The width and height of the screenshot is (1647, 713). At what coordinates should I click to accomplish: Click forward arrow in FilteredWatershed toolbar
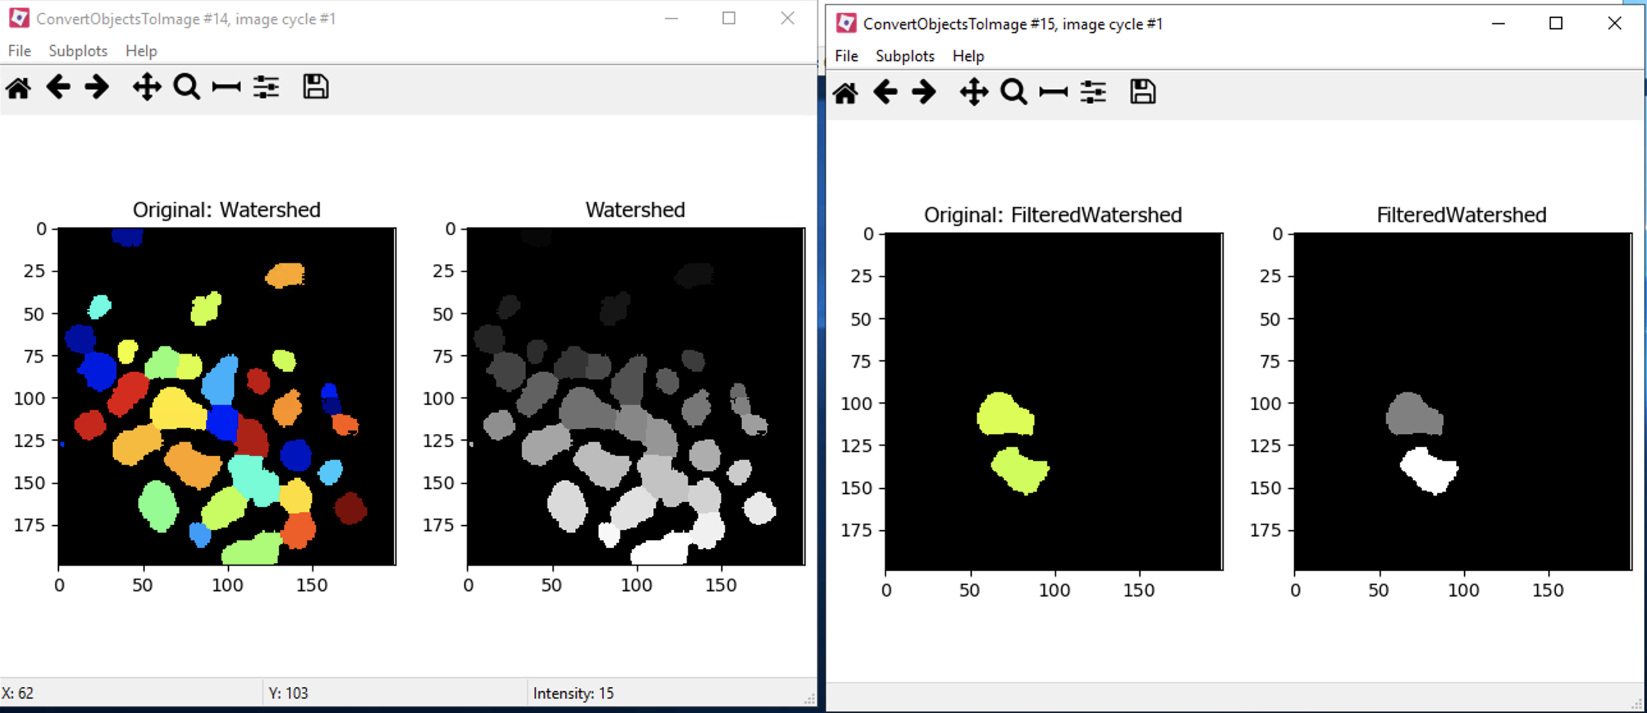923,92
